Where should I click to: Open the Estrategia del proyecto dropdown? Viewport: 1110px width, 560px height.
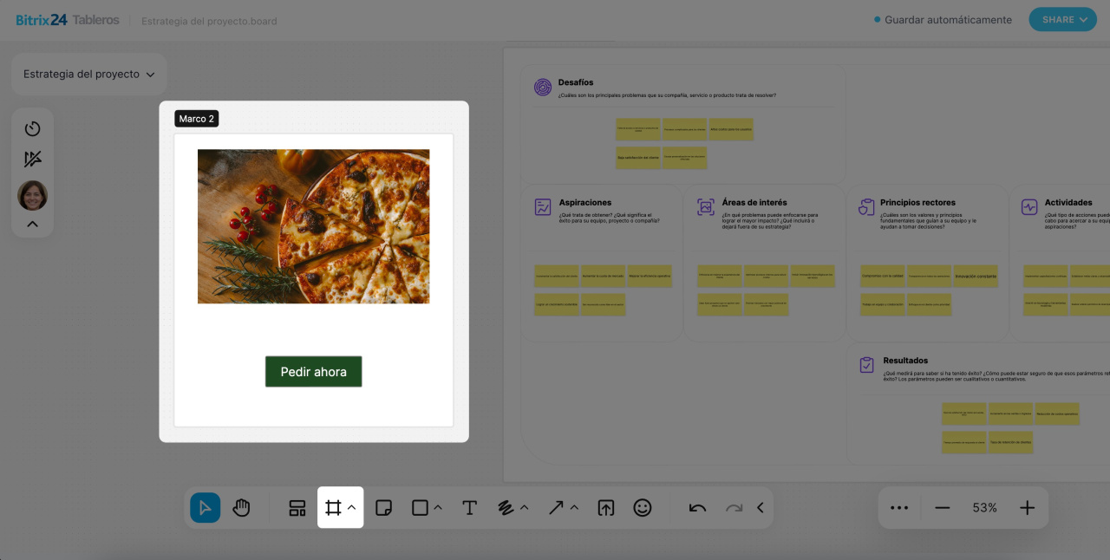[x=88, y=75]
